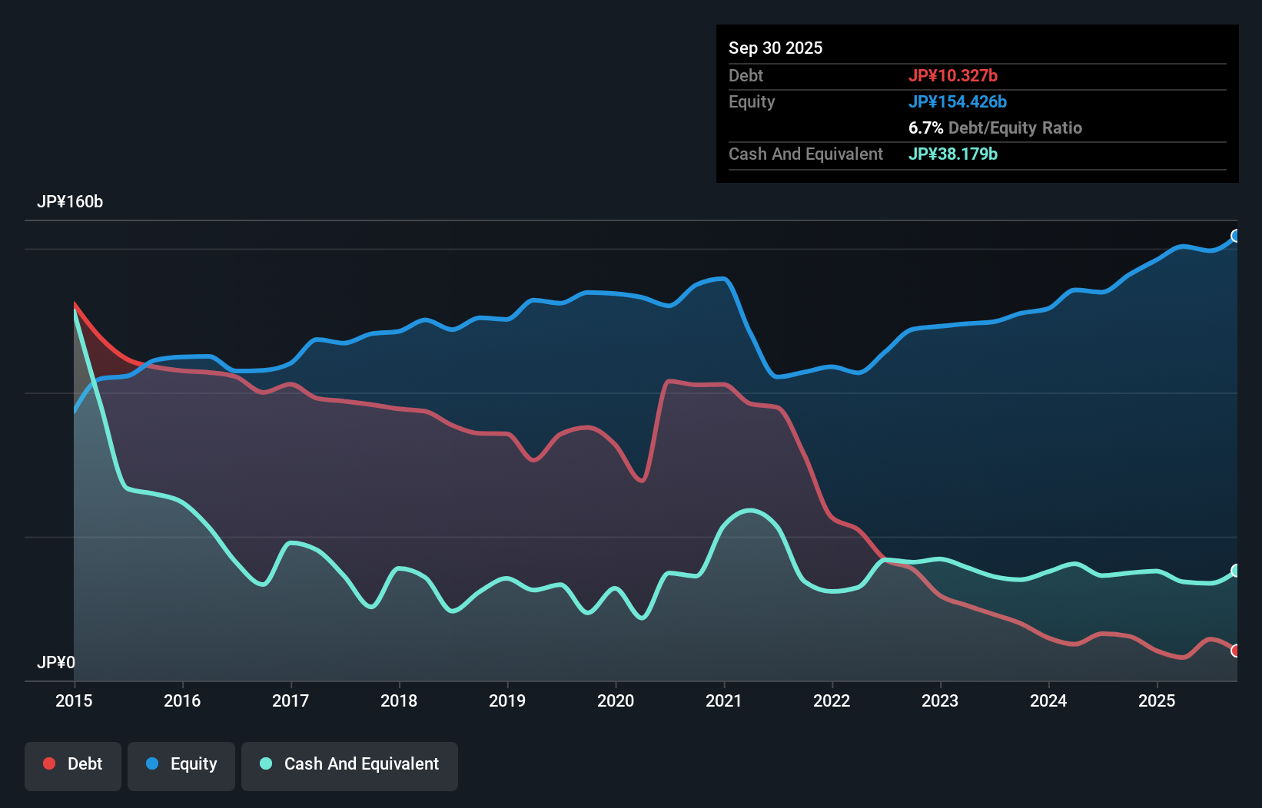Open details for the Debt/Equity Ratio row
The height and width of the screenshot is (808, 1262).
pos(995,127)
